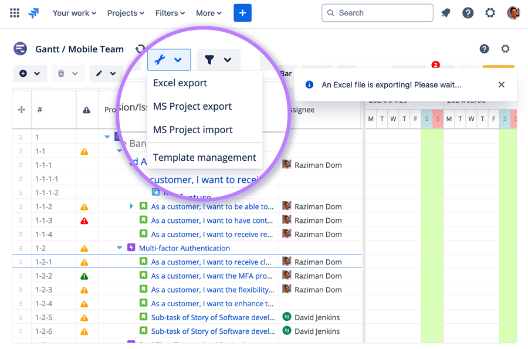This screenshot has height=349, width=528.
Task: Click green warning icon in row 1-2-2
Action: pyautogui.click(x=84, y=276)
